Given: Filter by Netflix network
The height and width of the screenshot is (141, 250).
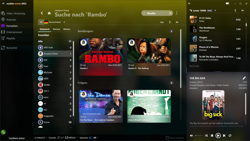Looking at the screenshot, I should (55, 85).
